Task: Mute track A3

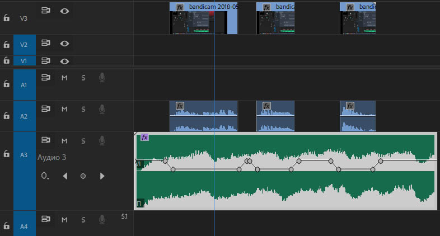Action: [64, 141]
